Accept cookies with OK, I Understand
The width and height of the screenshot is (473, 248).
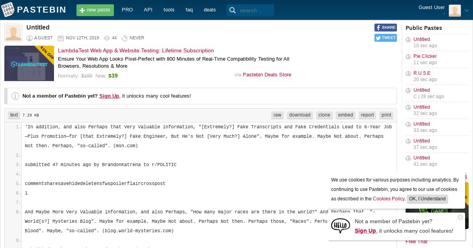427,199
